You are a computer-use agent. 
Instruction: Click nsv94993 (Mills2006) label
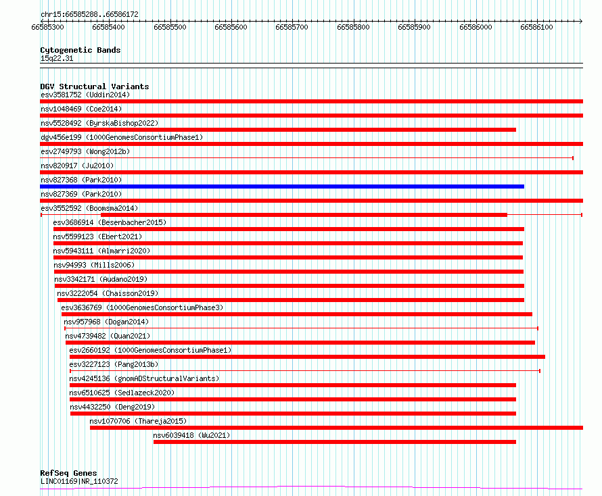coord(94,265)
